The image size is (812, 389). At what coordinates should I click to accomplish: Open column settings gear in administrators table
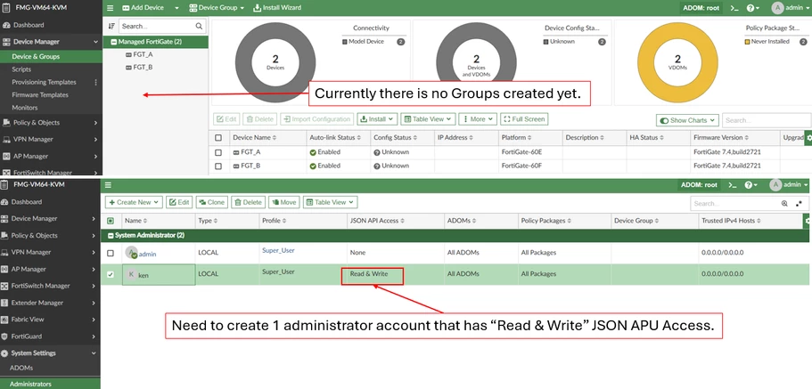(x=808, y=221)
